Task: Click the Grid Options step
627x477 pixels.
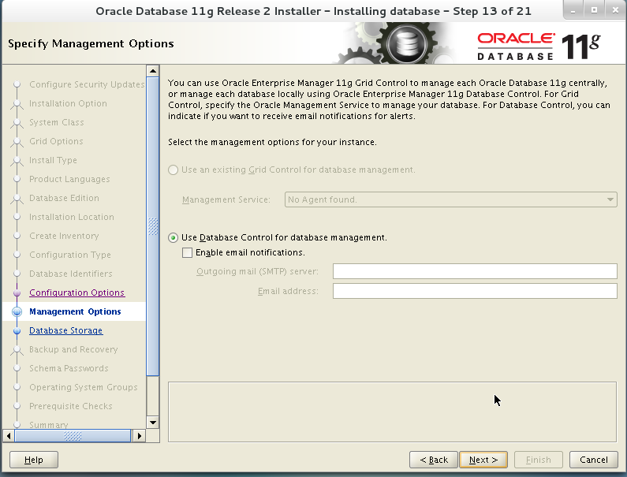Action: [x=56, y=141]
